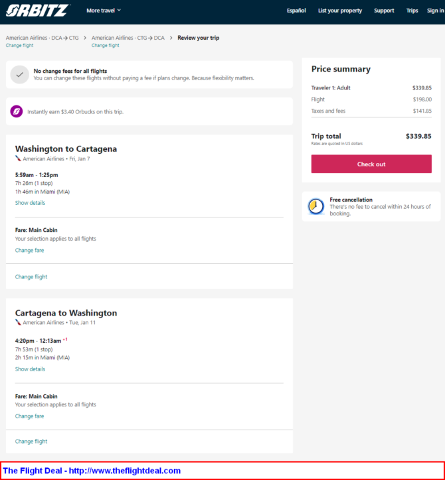
Task: Click the Taxes and fees amount $141.85
Action: (x=422, y=111)
